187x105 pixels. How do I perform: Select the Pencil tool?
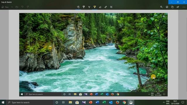pos(89,7)
